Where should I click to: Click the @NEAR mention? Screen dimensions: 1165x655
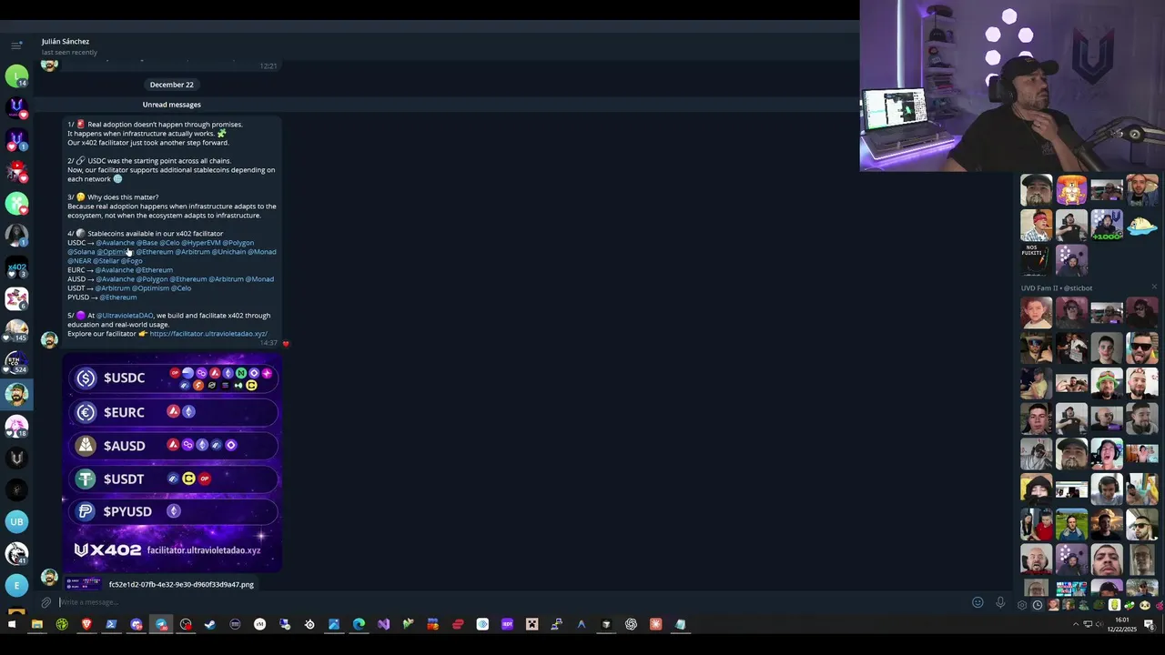79,261
